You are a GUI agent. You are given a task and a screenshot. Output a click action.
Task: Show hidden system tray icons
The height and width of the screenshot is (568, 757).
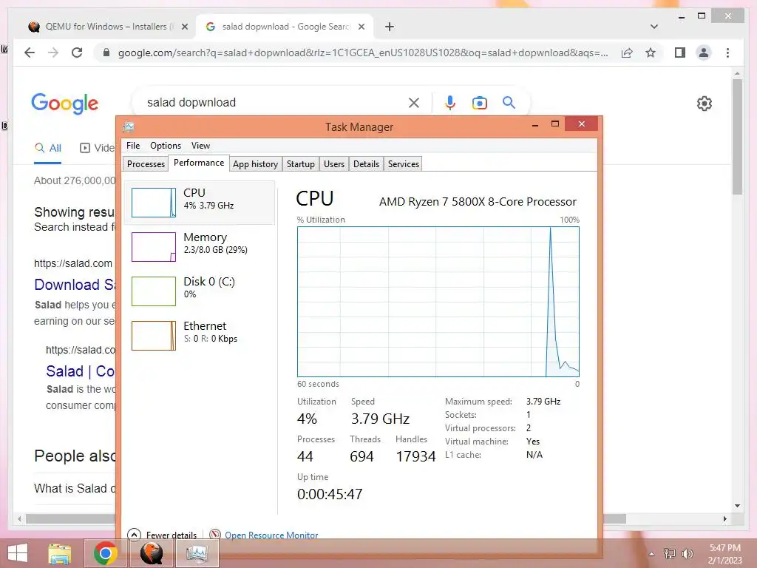click(651, 554)
